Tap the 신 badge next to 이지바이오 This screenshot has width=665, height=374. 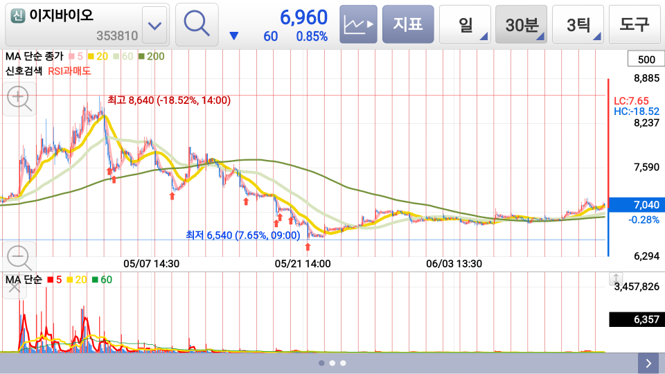(18, 16)
